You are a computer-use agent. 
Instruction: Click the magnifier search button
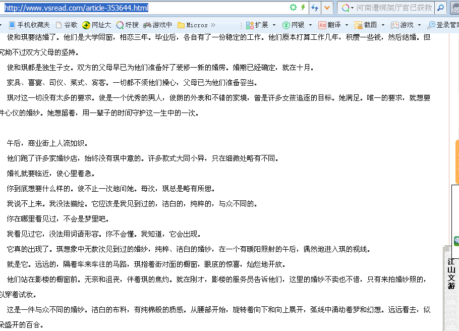tap(440, 8)
